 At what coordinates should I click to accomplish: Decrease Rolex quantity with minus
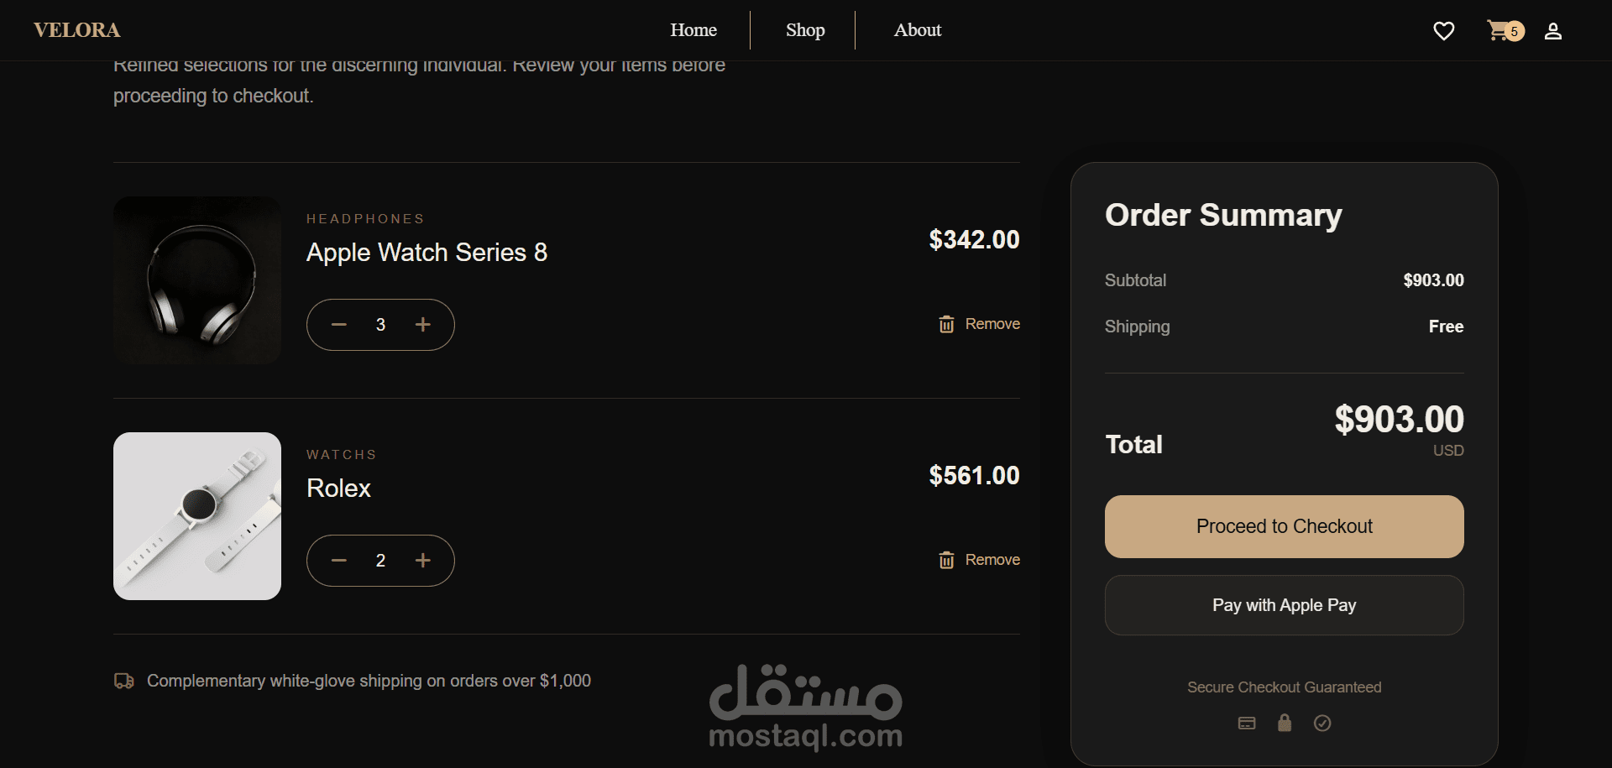point(339,561)
